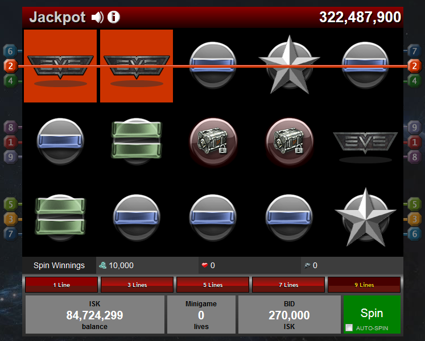Click the Spin Winnings label
Screen dimensions: 425x341
[59, 265]
